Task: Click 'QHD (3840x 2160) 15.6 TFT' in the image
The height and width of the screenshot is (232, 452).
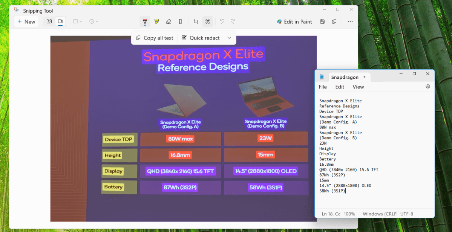Action: (181, 171)
